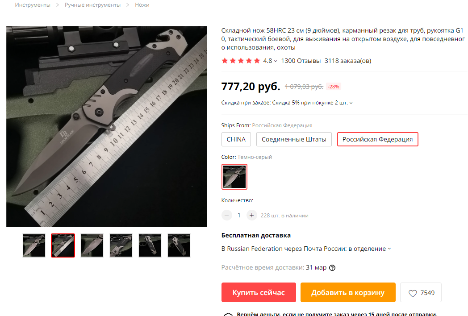Select the last knife thumbnail in gallery
Screen dimensions: 468x316
(179, 245)
